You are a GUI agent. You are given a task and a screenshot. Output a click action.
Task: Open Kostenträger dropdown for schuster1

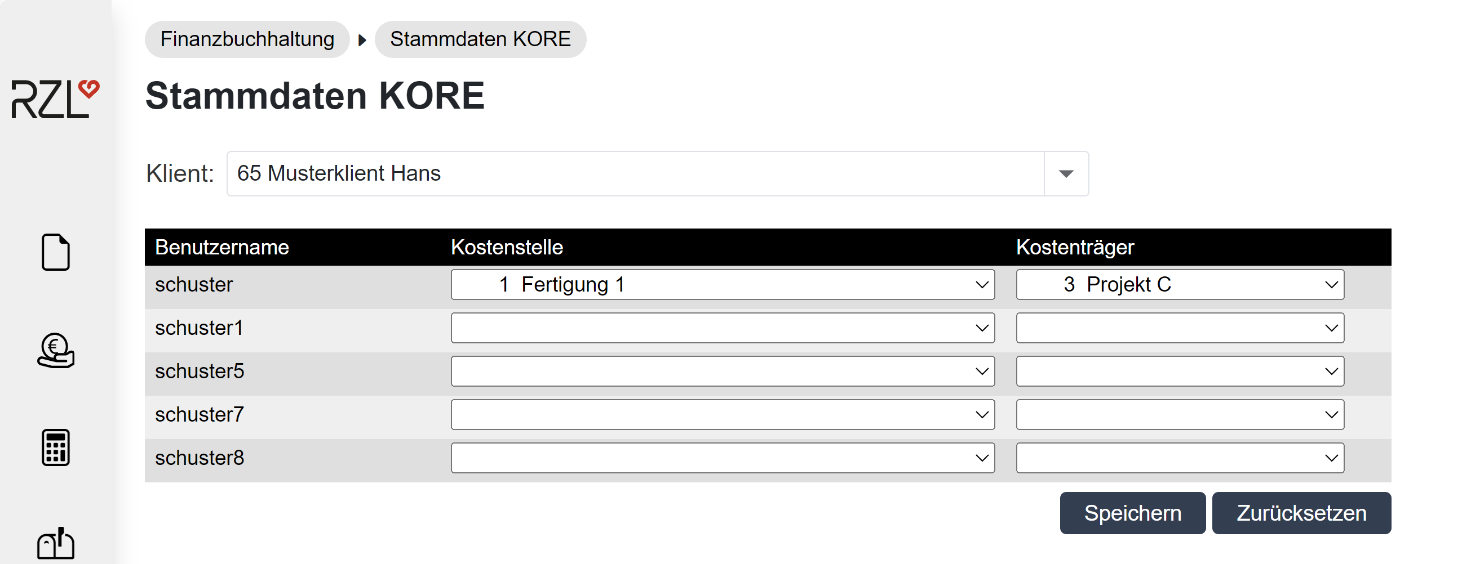pos(1179,328)
